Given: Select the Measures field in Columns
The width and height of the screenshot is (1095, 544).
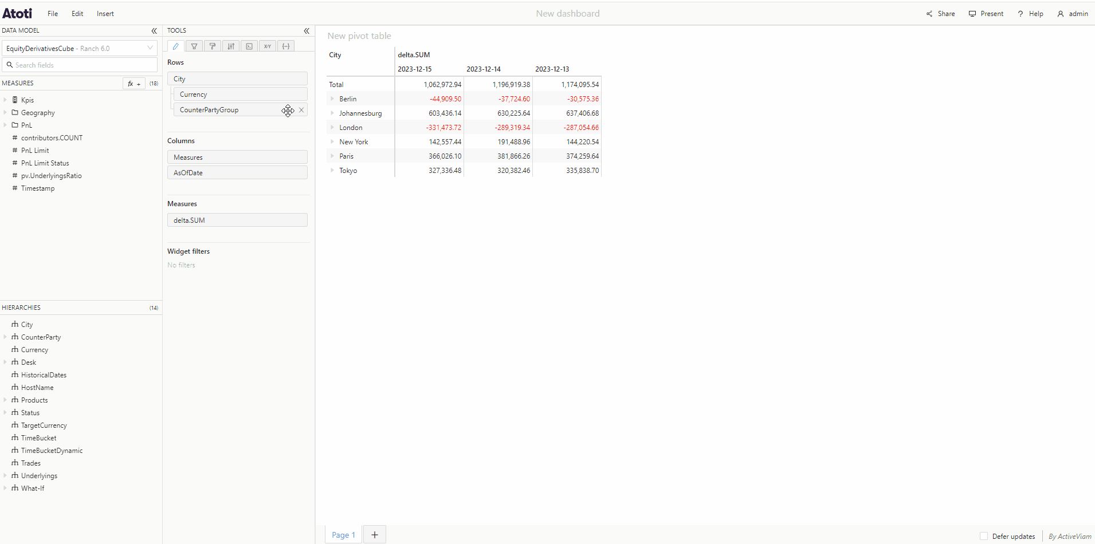Looking at the screenshot, I should pyautogui.click(x=237, y=157).
